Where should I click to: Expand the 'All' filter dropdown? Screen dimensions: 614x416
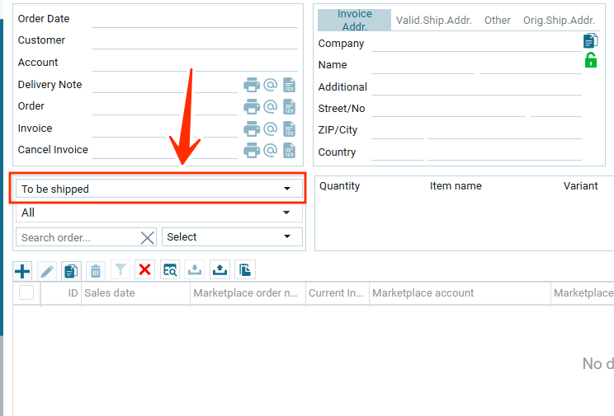(158, 213)
